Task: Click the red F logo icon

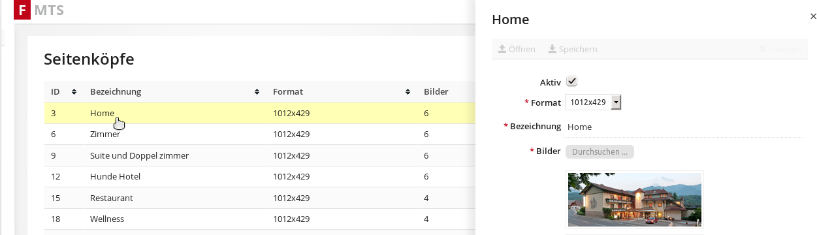Action: 23,10
